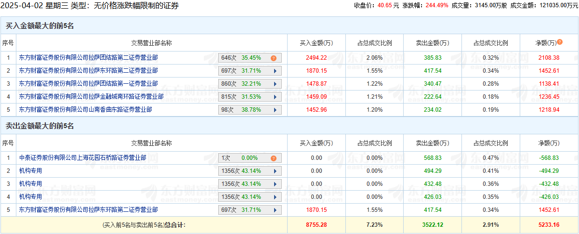
Task: Click the orange question icon in 646次 35.45% box
Action: click(x=273, y=58)
